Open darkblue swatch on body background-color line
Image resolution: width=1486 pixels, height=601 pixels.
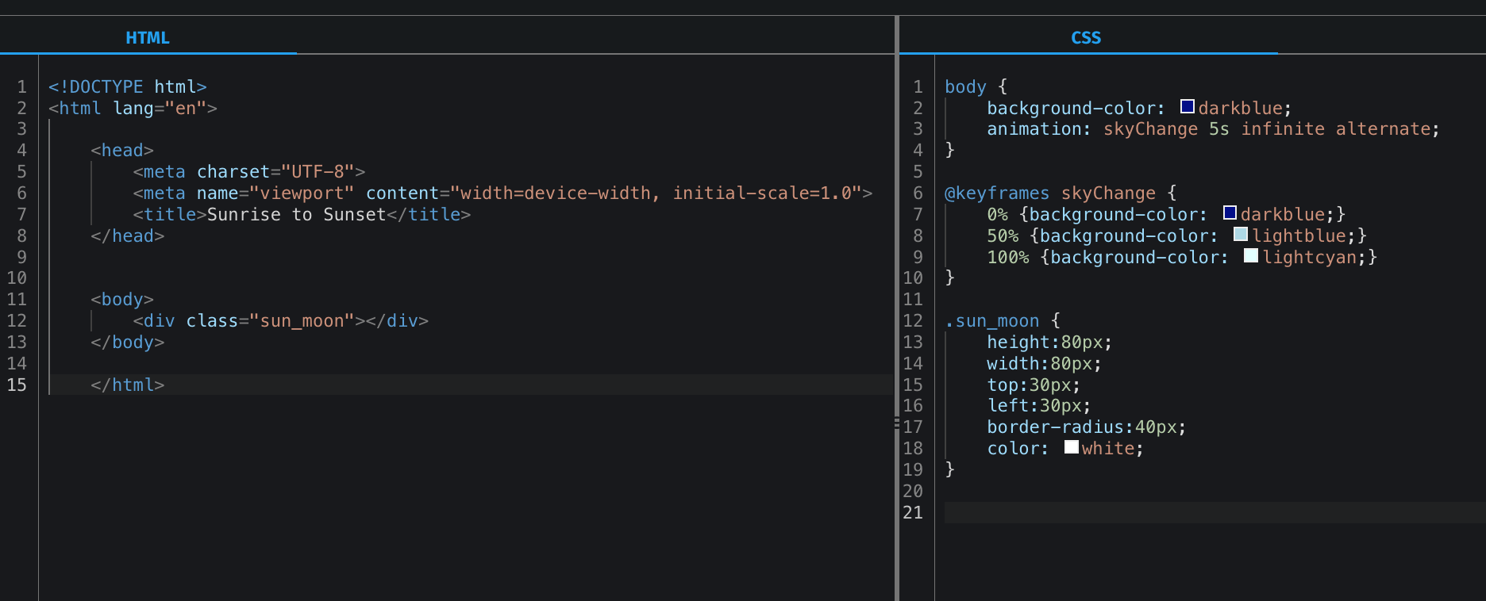[1188, 106]
